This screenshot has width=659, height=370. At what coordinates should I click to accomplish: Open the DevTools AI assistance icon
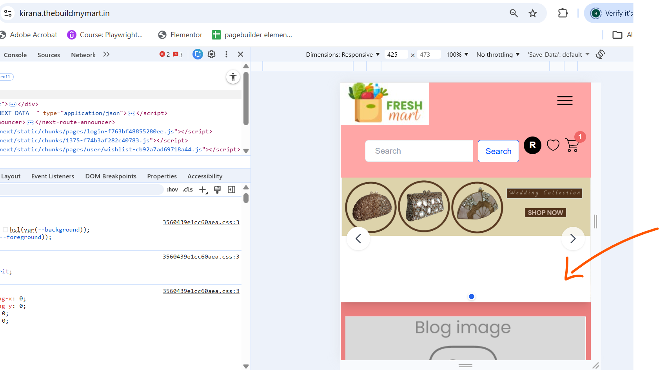(198, 54)
